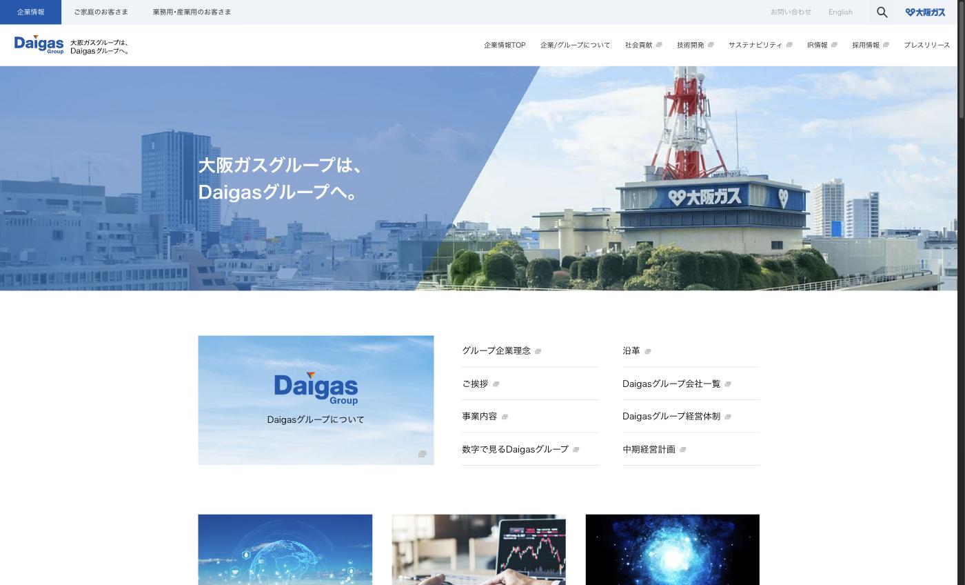
Task: Click new-window icon beside 沿革
Action: 647,351
